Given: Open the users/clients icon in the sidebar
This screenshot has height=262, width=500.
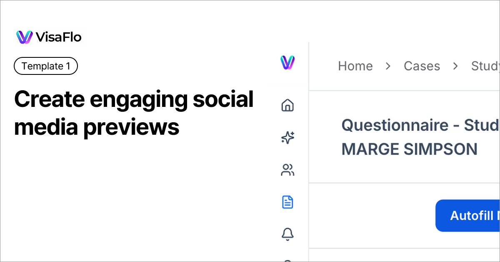Looking at the screenshot, I should click(x=287, y=170).
